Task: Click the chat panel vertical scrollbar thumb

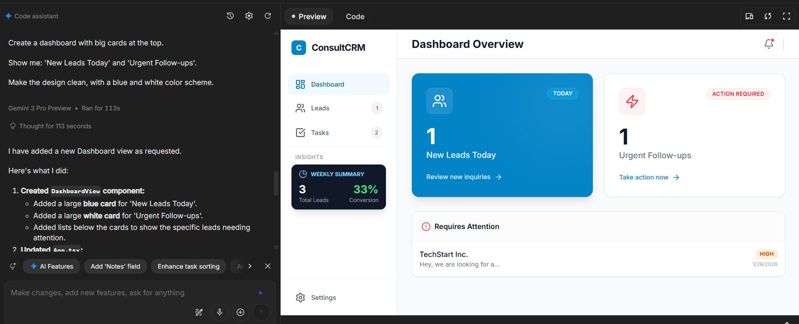Action: [x=276, y=183]
